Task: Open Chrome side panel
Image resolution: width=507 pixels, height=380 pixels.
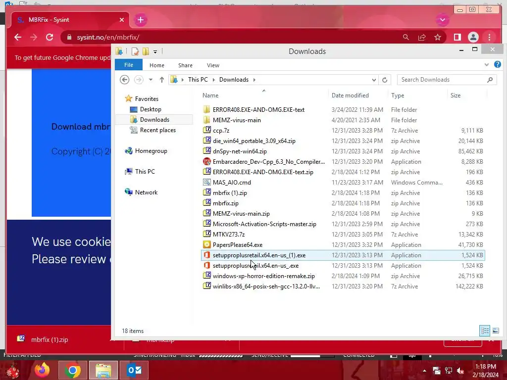Action: pyautogui.click(x=457, y=37)
